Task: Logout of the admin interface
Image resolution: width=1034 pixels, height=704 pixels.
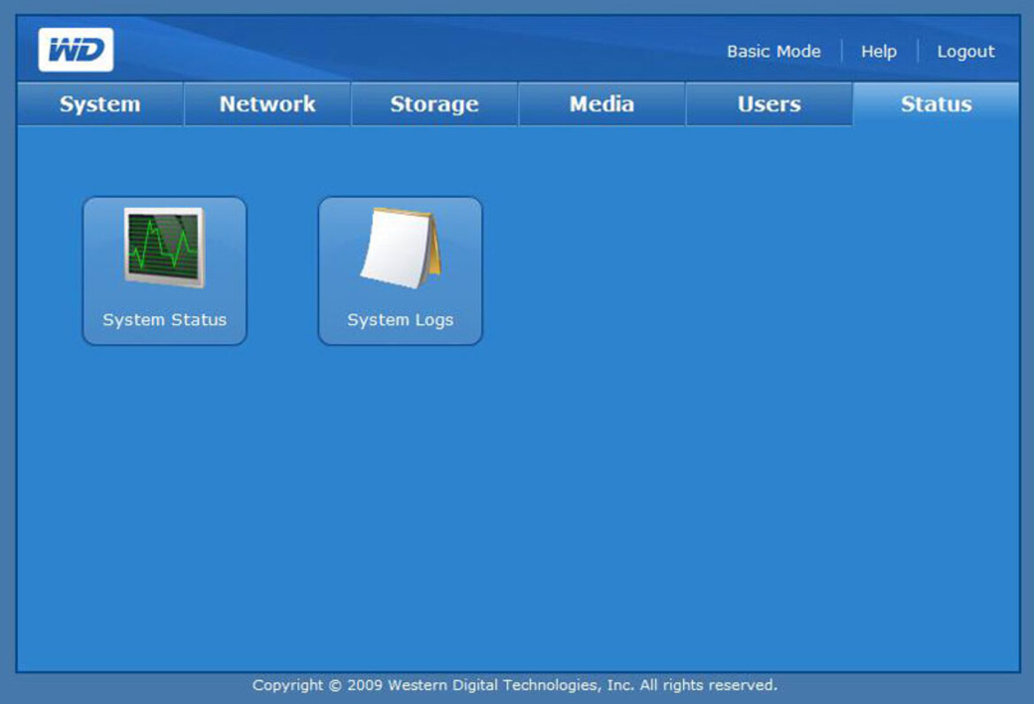Action: 965,51
